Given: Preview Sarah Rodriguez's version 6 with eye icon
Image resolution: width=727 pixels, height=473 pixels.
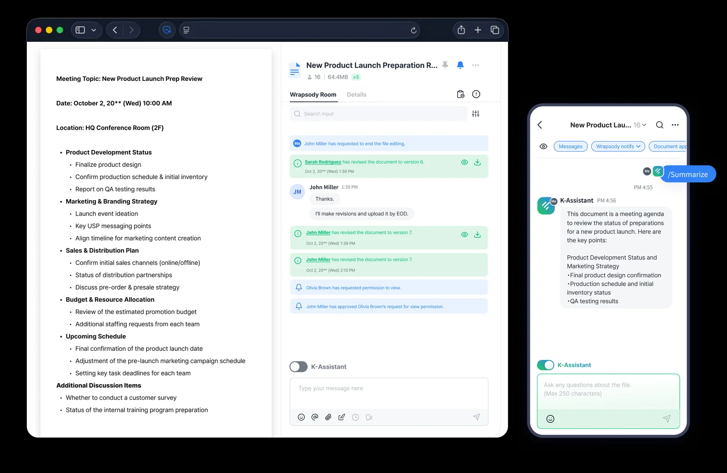Looking at the screenshot, I should [464, 162].
